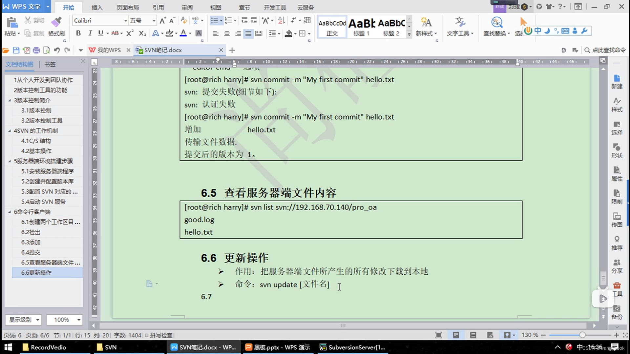Image resolution: width=630 pixels, height=354 pixels.
Task: Click the undo arrow icon
Action: 57,50
